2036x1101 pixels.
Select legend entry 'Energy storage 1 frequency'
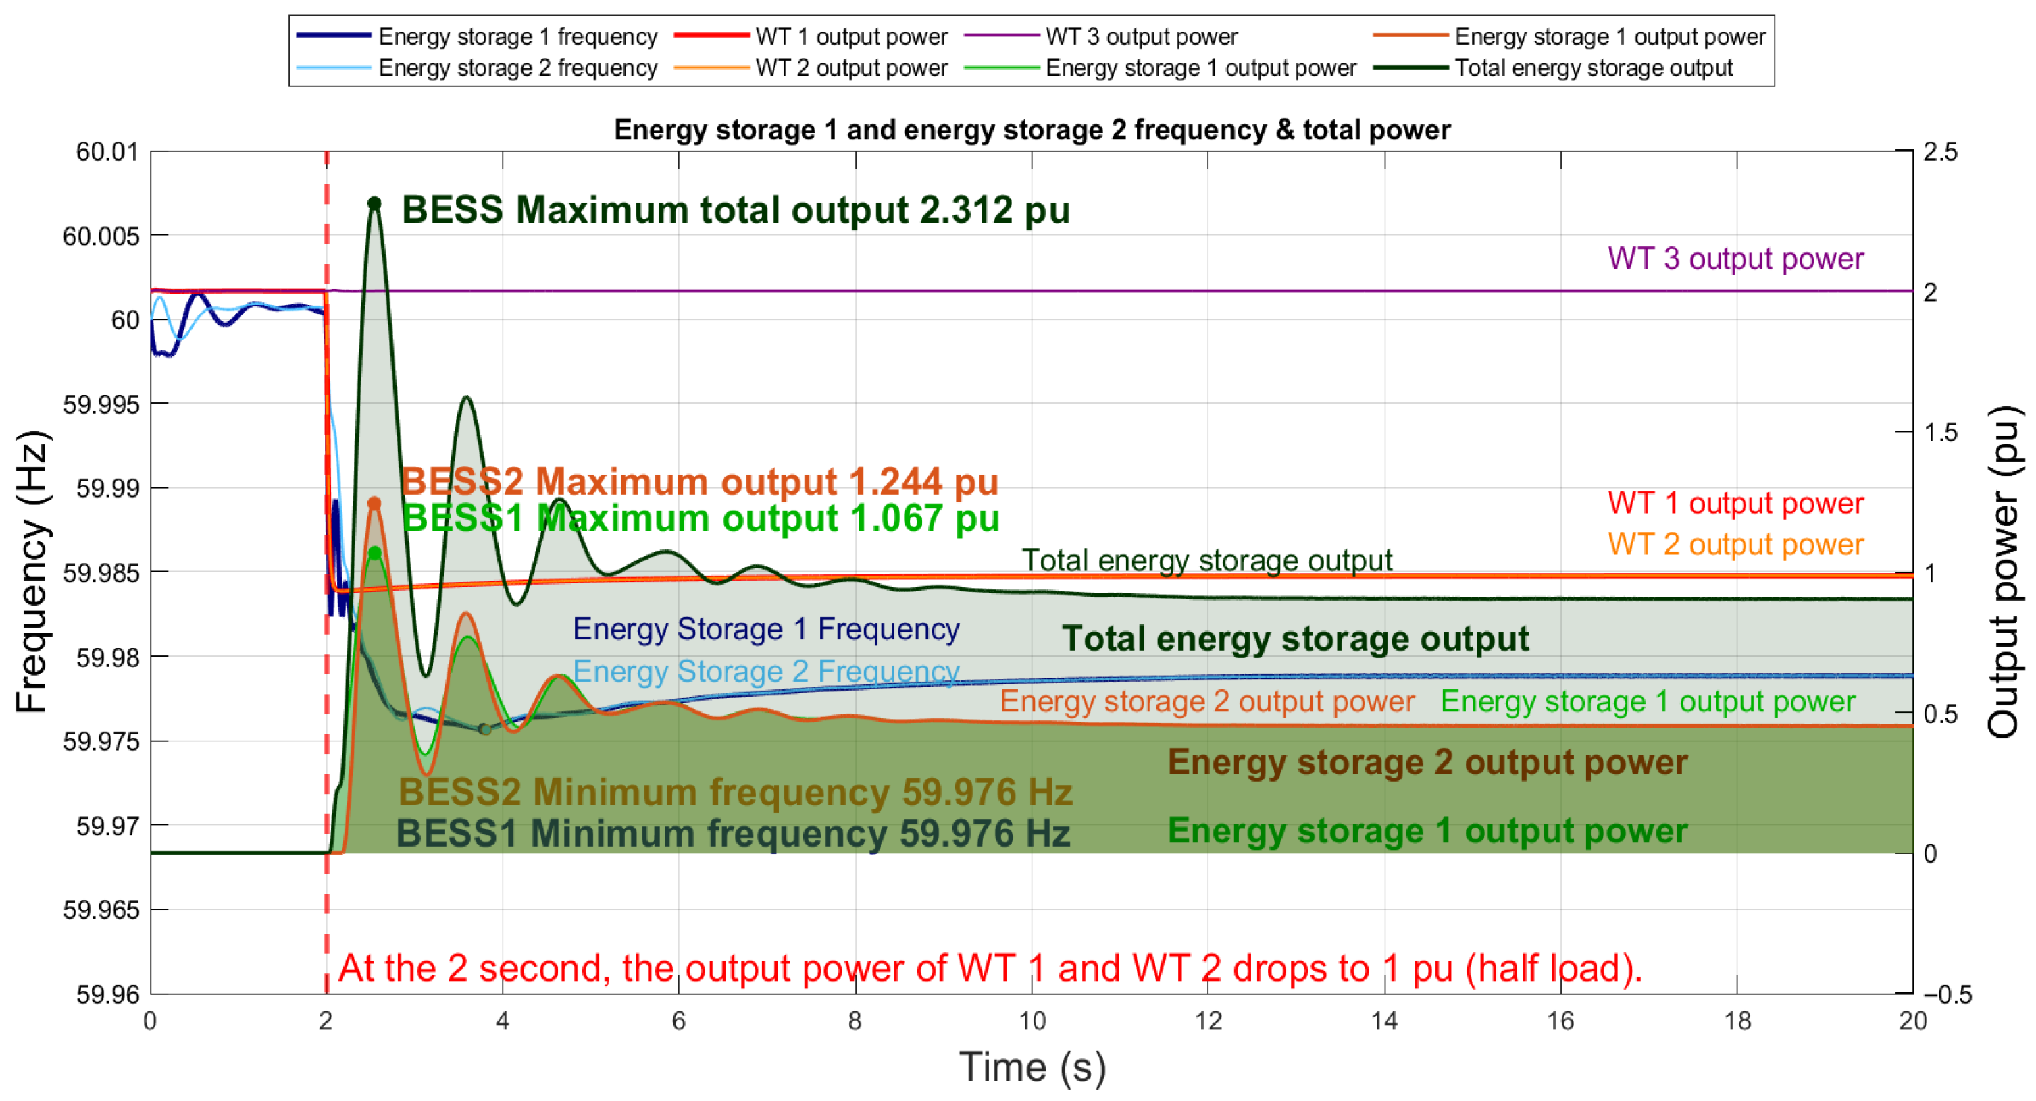tap(517, 36)
